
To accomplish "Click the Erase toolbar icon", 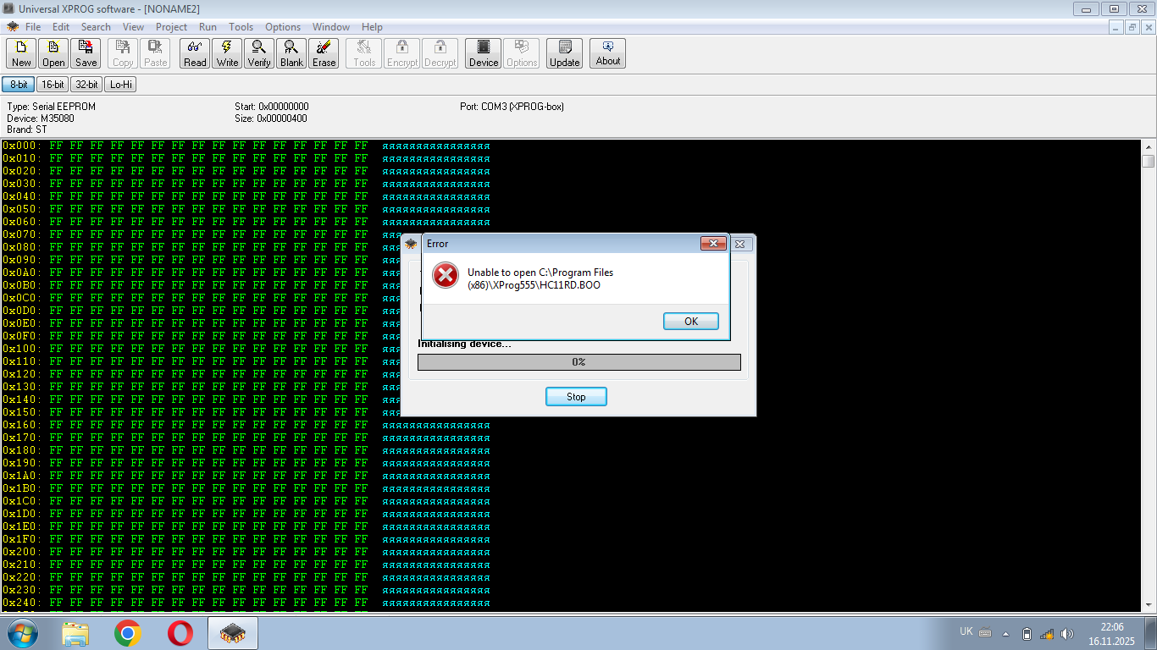I will (x=324, y=53).
